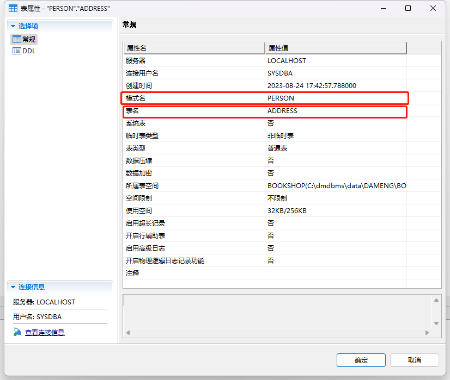This screenshot has width=450, height=380.
Task: Click the up arrow of description scrollbar
Action: click(436, 300)
